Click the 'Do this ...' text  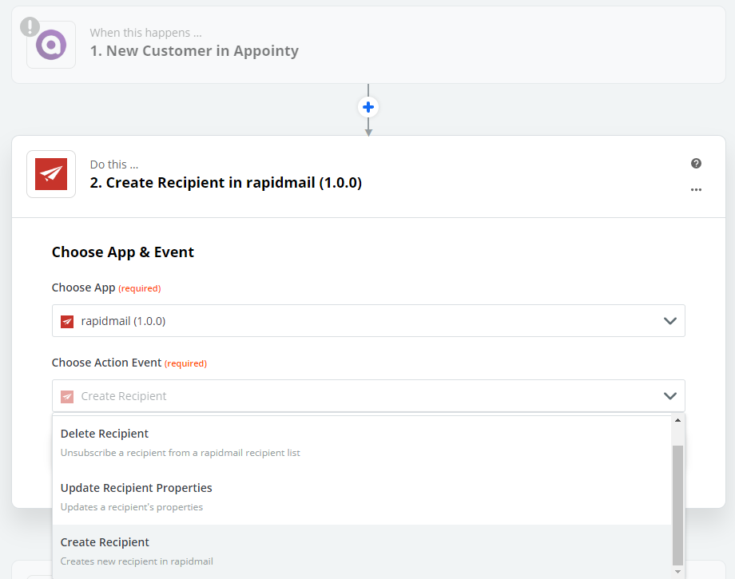coord(114,165)
